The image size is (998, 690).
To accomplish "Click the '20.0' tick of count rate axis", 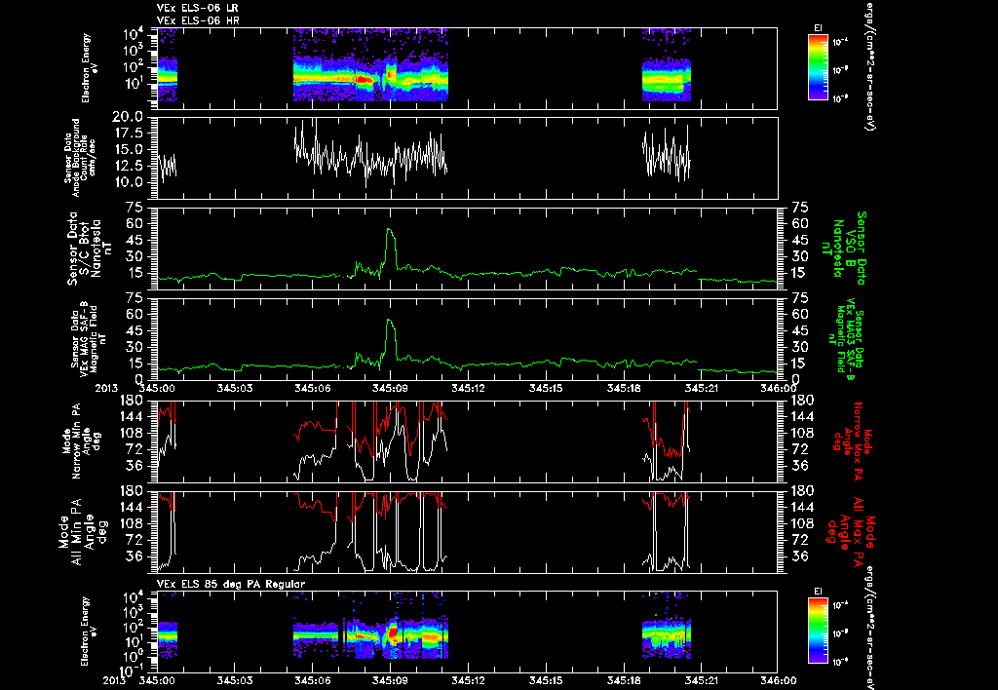I will [127, 117].
